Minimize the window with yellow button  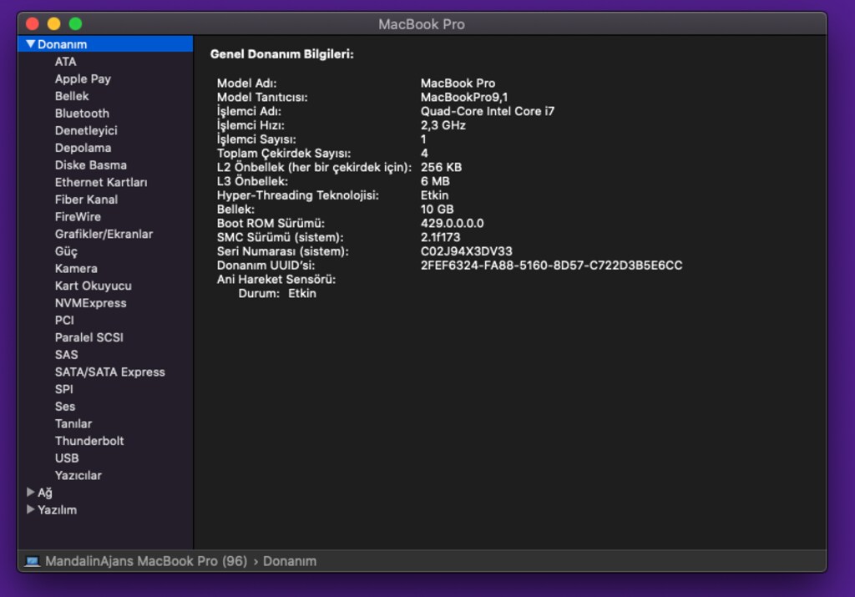[x=54, y=23]
